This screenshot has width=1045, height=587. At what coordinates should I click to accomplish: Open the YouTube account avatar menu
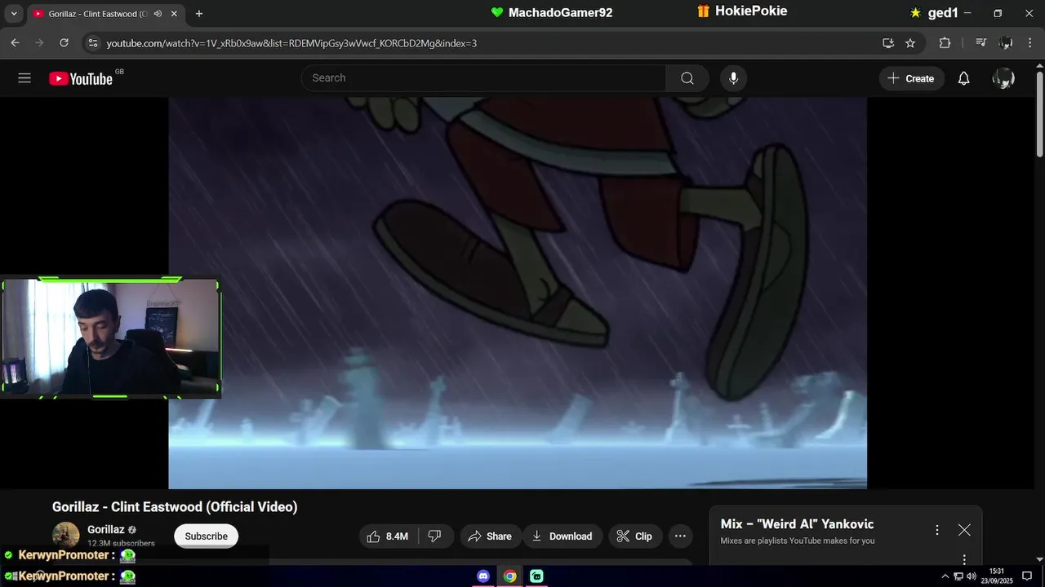1003,78
